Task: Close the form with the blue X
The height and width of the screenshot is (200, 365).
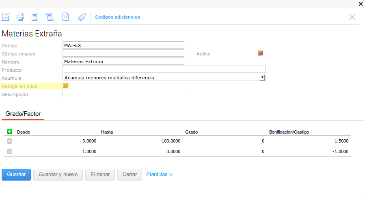Action: click(x=352, y=17)
